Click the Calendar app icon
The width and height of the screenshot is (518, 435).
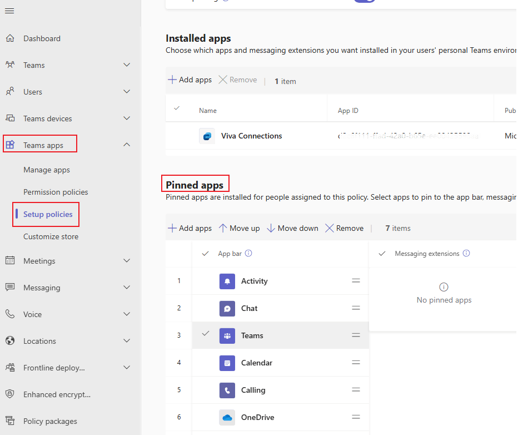pos(227,363)
